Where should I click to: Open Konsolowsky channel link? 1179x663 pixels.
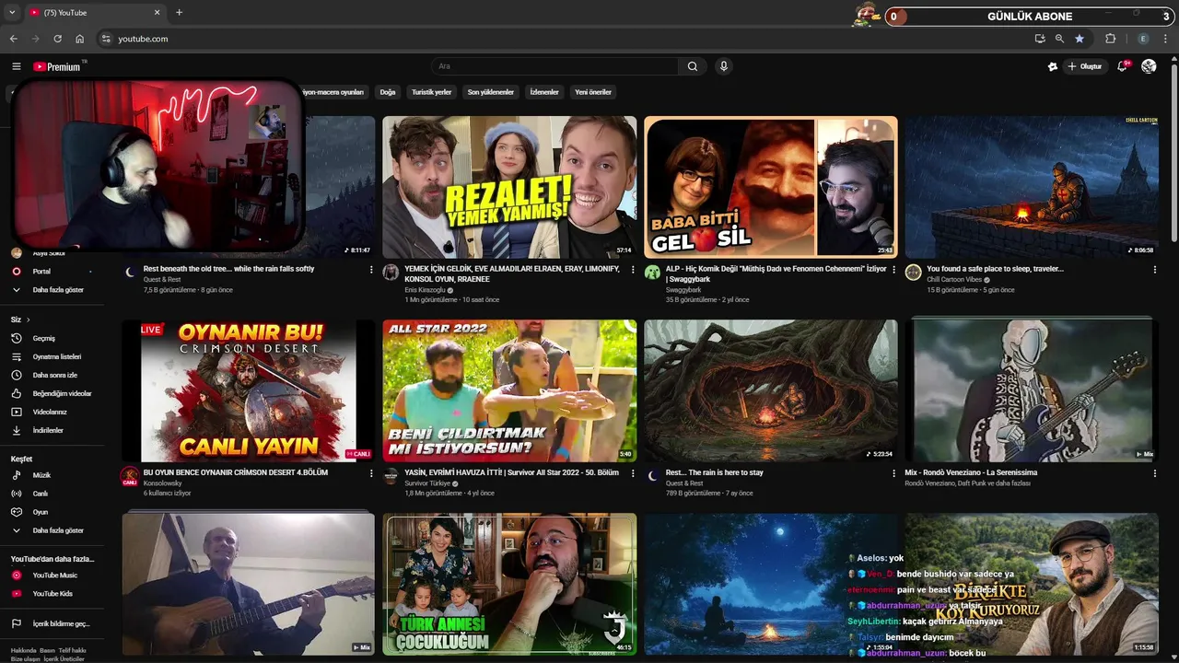point(163,483)
